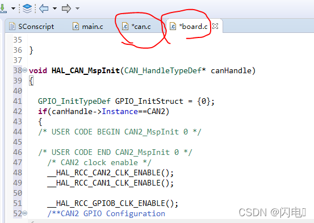The width and height of the screenshot is (314, 223).
Task: Click canHandle parameter on line 38
Action: click(x=231, y=71)
